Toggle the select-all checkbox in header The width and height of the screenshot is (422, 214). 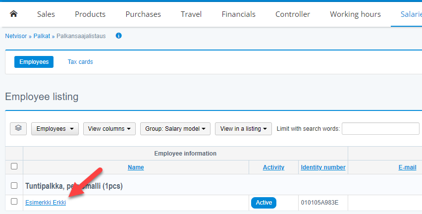click(x=14, y=166)
